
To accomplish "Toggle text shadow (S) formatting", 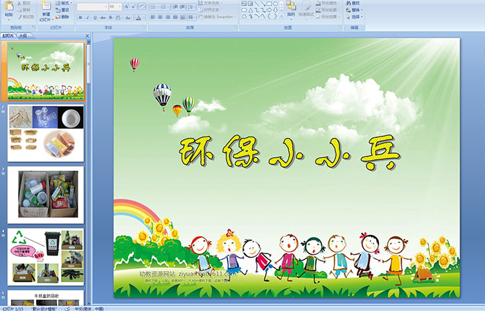I will tap(110, 17).
